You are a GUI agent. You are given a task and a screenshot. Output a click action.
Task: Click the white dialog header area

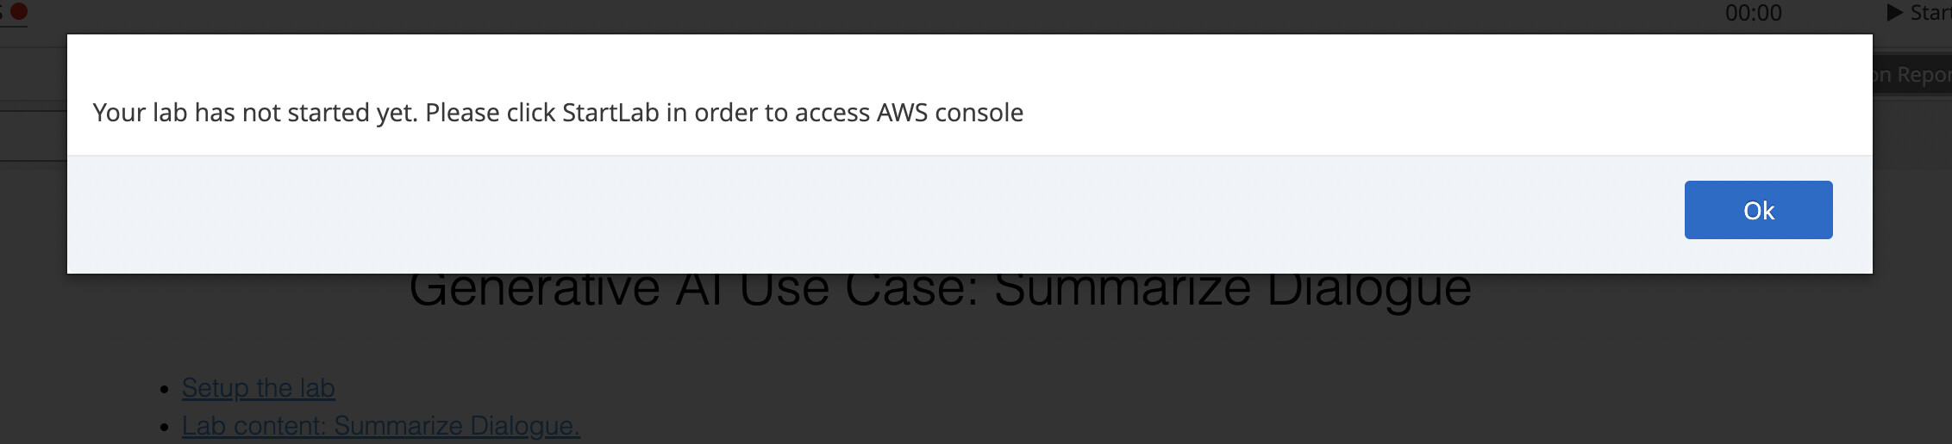click(970, 95)
